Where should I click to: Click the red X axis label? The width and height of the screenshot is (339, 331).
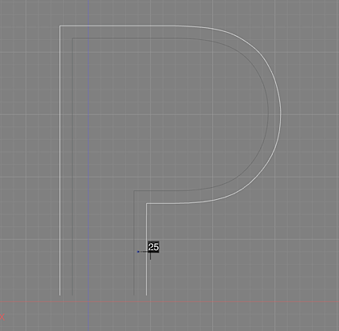point(2,317)
